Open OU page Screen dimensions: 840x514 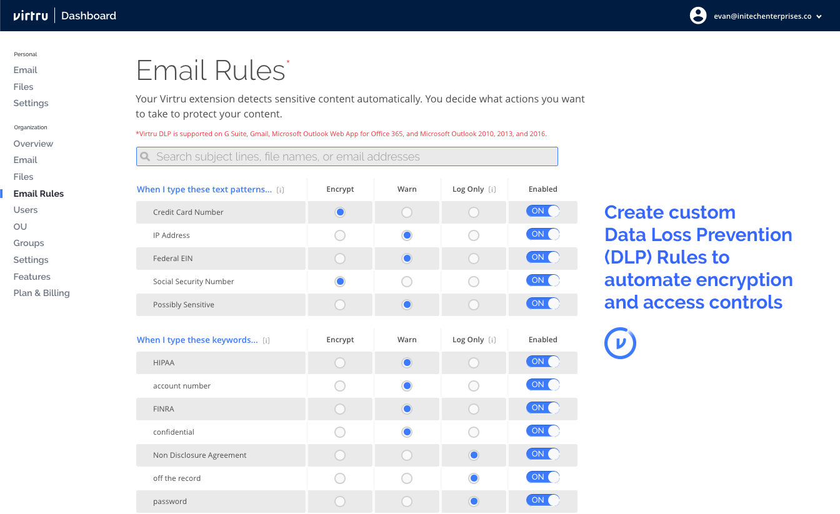[20, 227]
